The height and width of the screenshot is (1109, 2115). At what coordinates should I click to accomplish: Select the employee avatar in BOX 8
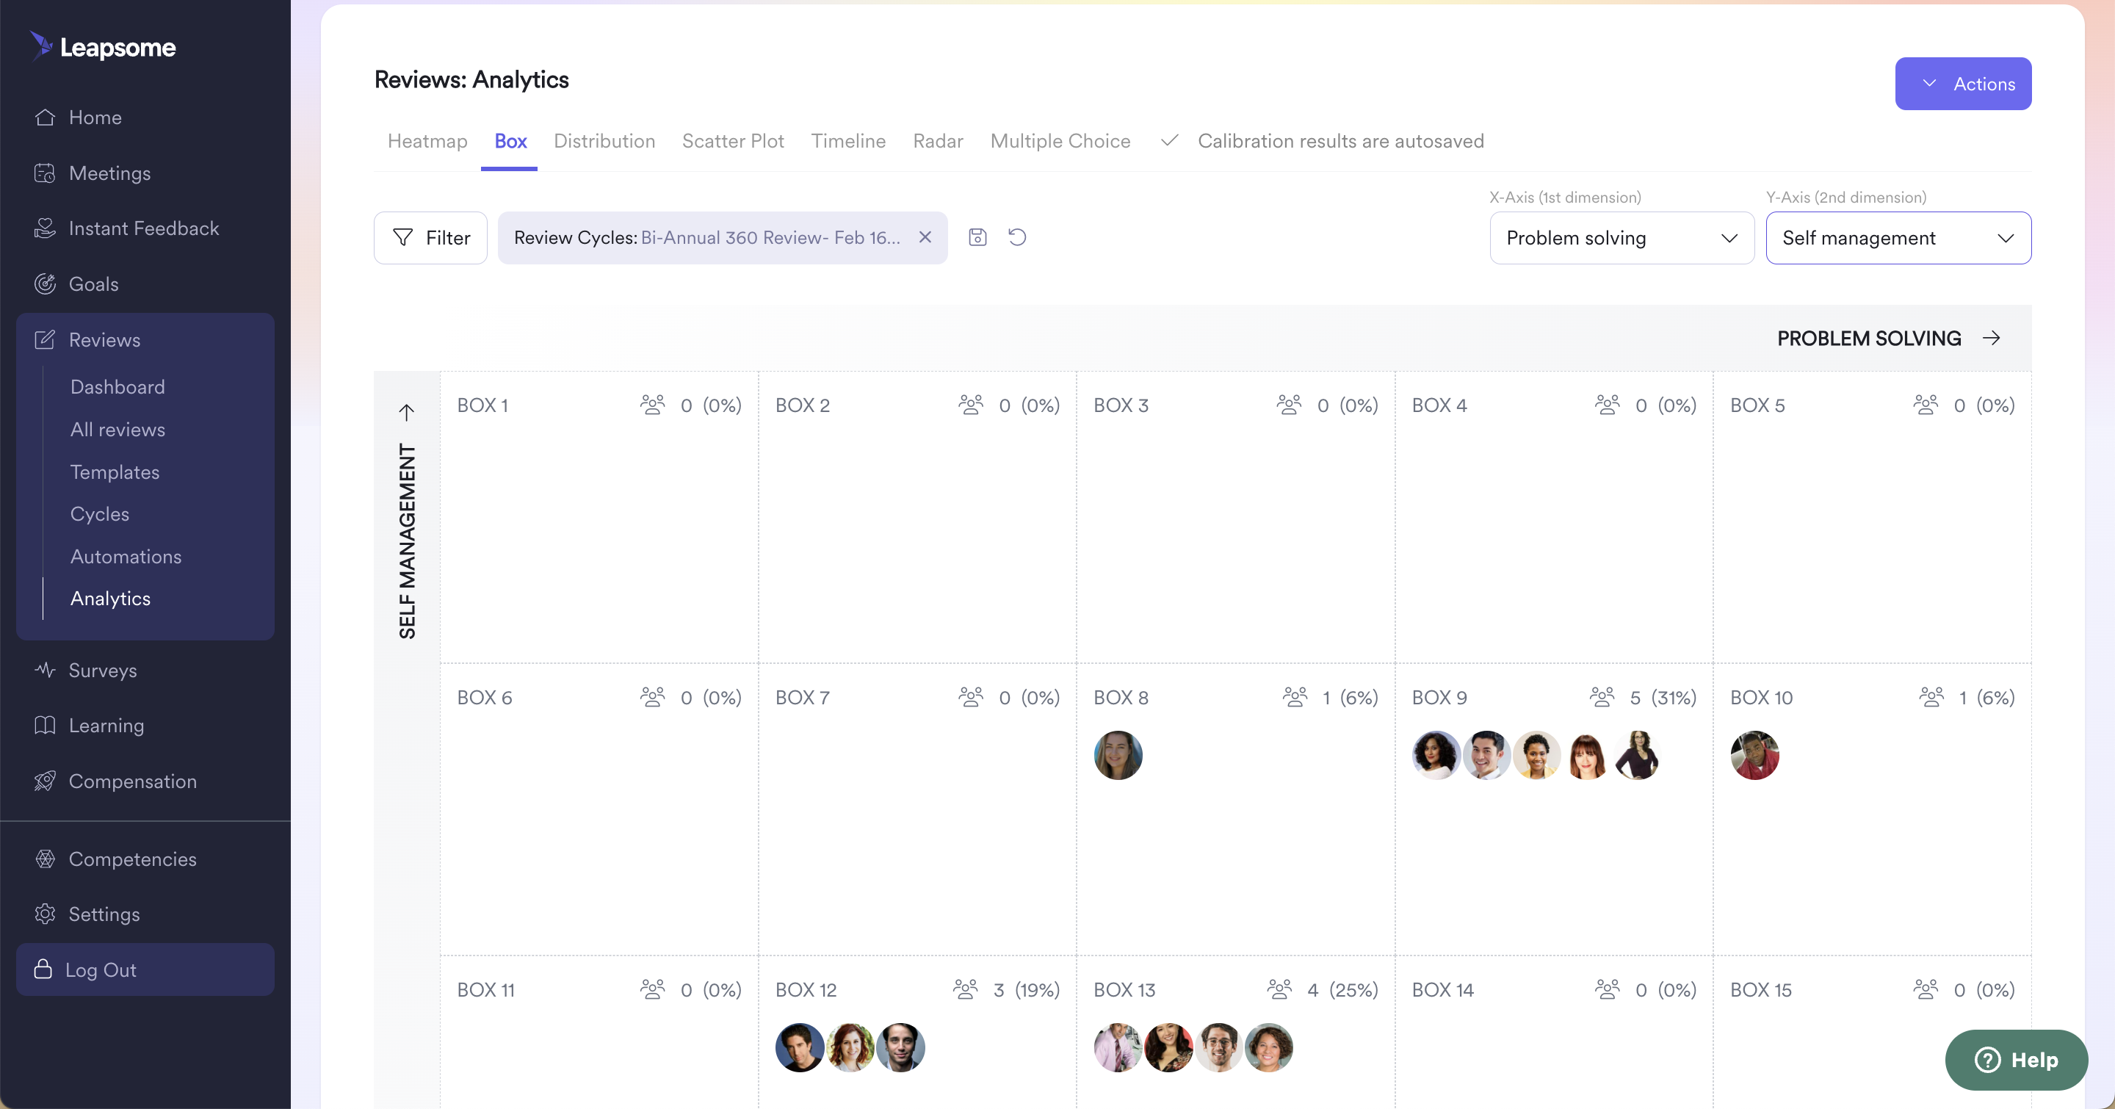pyautogui.click(x=1118, y=755)
